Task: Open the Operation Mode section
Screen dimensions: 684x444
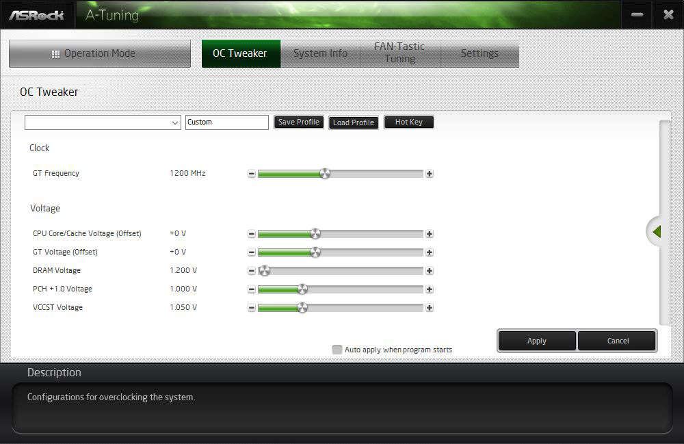Action: pos(100,53)
